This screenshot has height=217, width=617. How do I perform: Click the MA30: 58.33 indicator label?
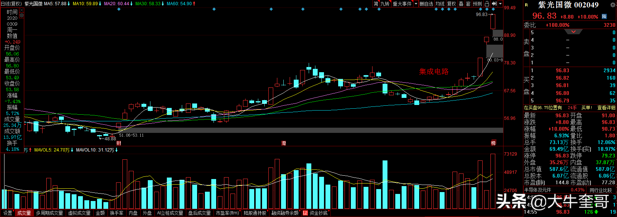point(148,4)
